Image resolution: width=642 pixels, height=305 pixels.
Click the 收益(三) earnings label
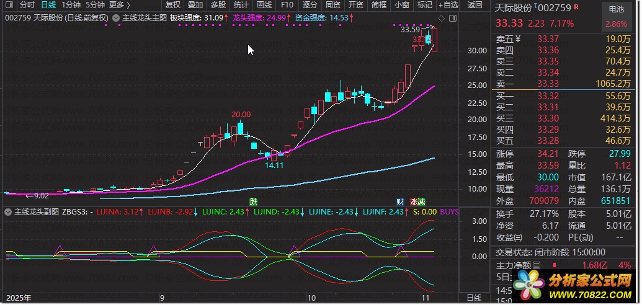[509, 237]
